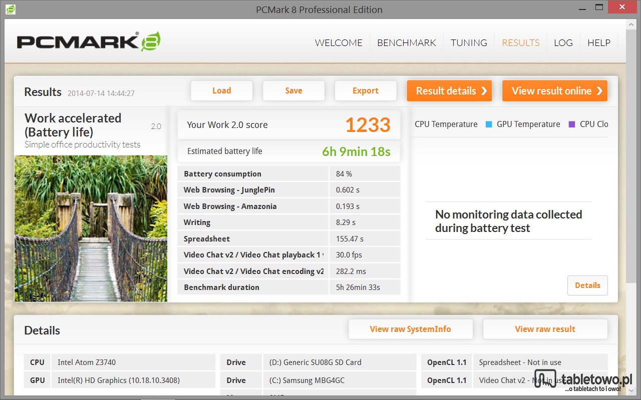Select the Web Browsing - JunglePin row
Viewport: 641px width, 400px height.
click(253, 190)
